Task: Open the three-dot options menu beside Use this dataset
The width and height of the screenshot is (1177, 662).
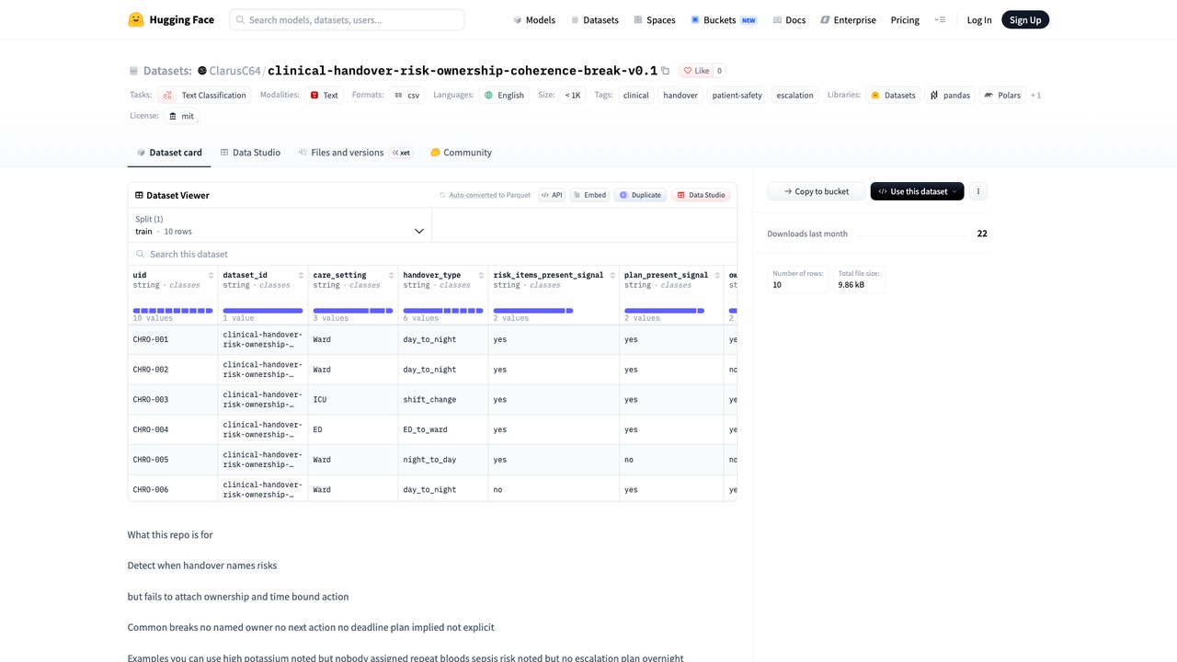Action: click(978, 191)
